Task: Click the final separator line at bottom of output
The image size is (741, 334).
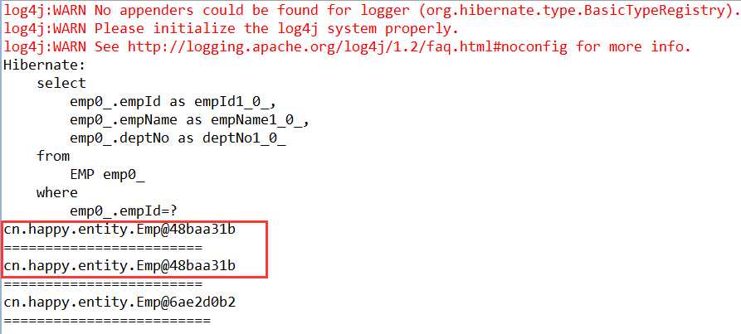Action: tap(107, 321)
